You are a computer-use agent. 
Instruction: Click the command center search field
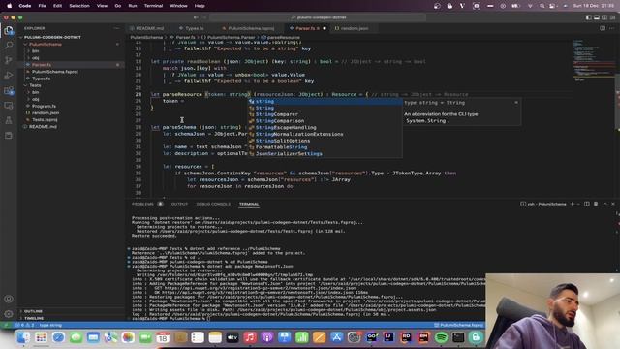[319, 17]
